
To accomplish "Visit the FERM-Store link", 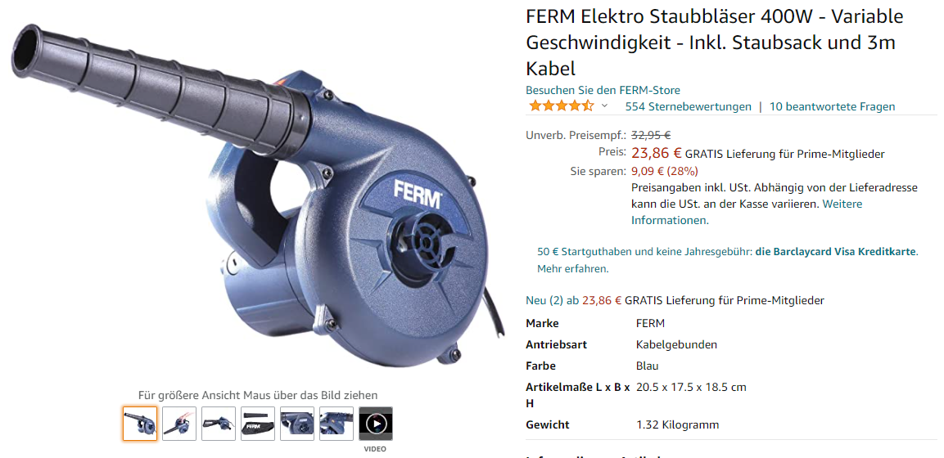I will [x=603, y=90].
